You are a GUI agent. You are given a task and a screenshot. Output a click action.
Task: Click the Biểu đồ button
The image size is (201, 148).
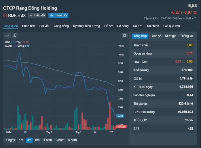tap(37, 15)
